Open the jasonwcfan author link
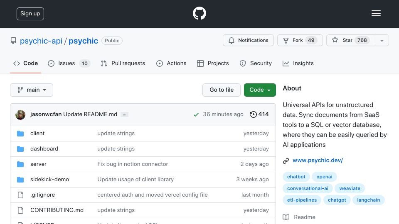This screenshot has width=399, height=224. [x=46, y=114]
